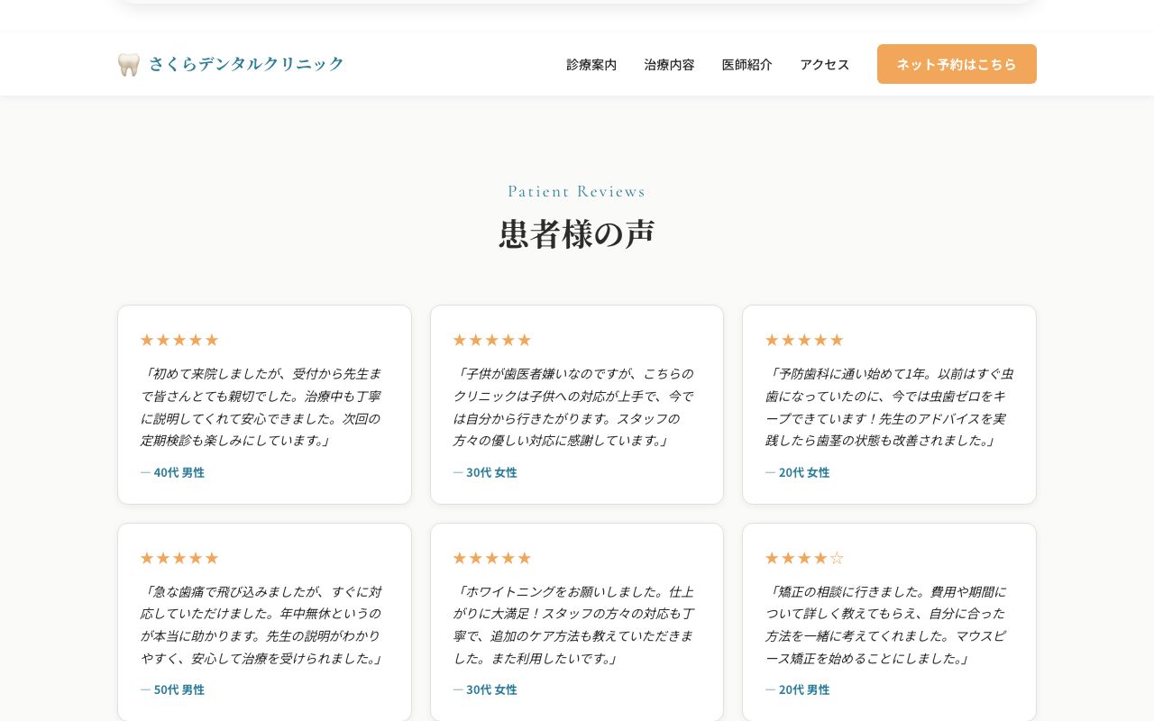Image resolution: width=1154 pixels, height=721 pixels.
Task: Select the first star in the top-left review rating
Action: point(147,340)
